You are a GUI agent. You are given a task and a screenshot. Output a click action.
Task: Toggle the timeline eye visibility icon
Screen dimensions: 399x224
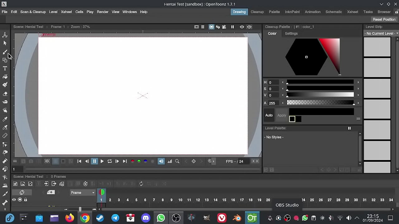pos(14,200)
